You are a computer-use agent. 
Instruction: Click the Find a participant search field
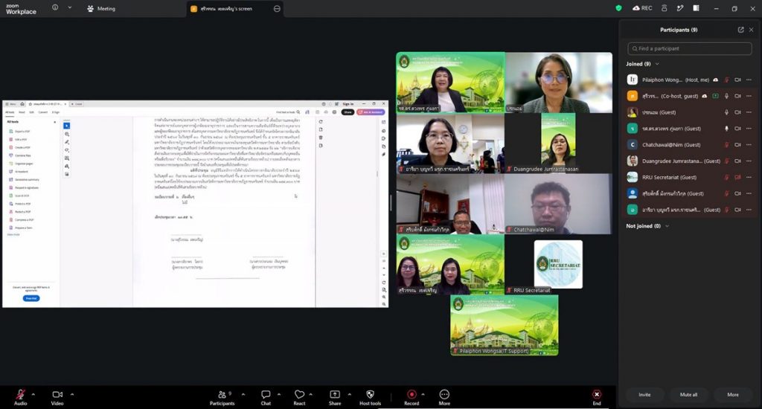click(x=690, y=48)
